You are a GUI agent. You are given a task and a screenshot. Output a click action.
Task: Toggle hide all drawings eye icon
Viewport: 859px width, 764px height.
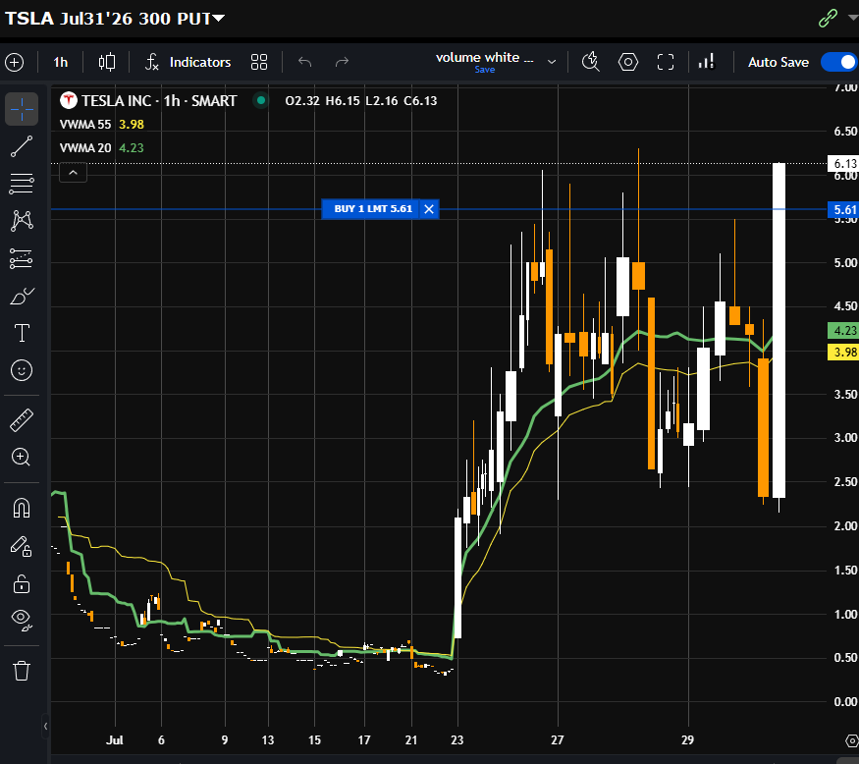coord(22,620)
